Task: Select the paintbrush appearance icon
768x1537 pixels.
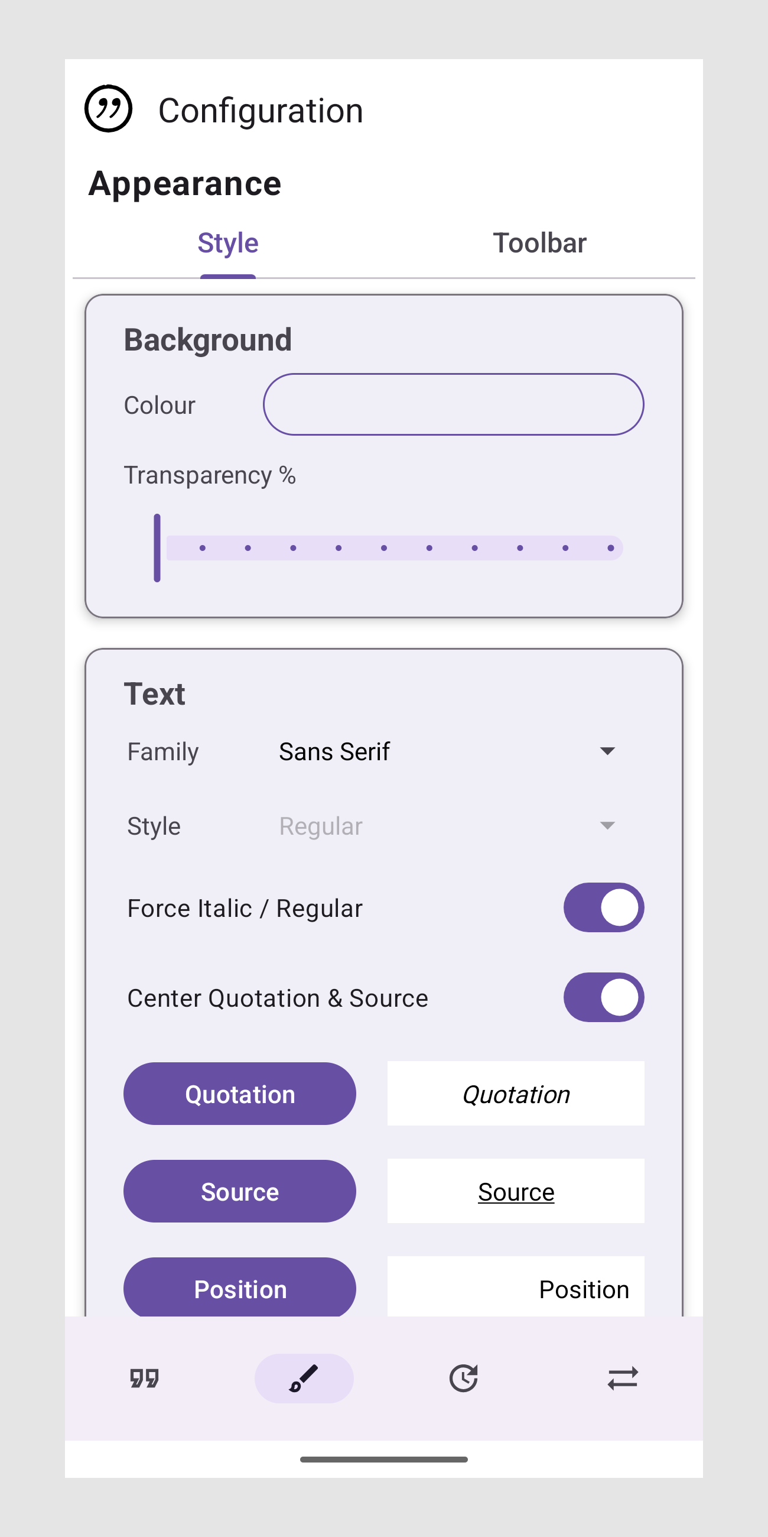Action: pyautogui.click(x=304, y=1379)
